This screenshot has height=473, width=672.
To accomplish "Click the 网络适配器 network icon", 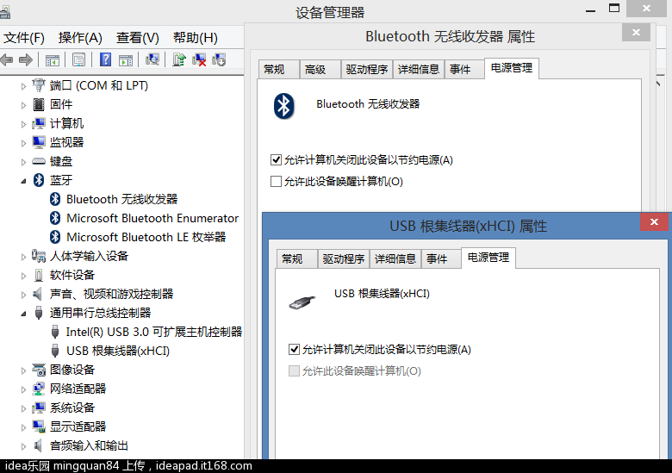I will (x=39, y=389).
